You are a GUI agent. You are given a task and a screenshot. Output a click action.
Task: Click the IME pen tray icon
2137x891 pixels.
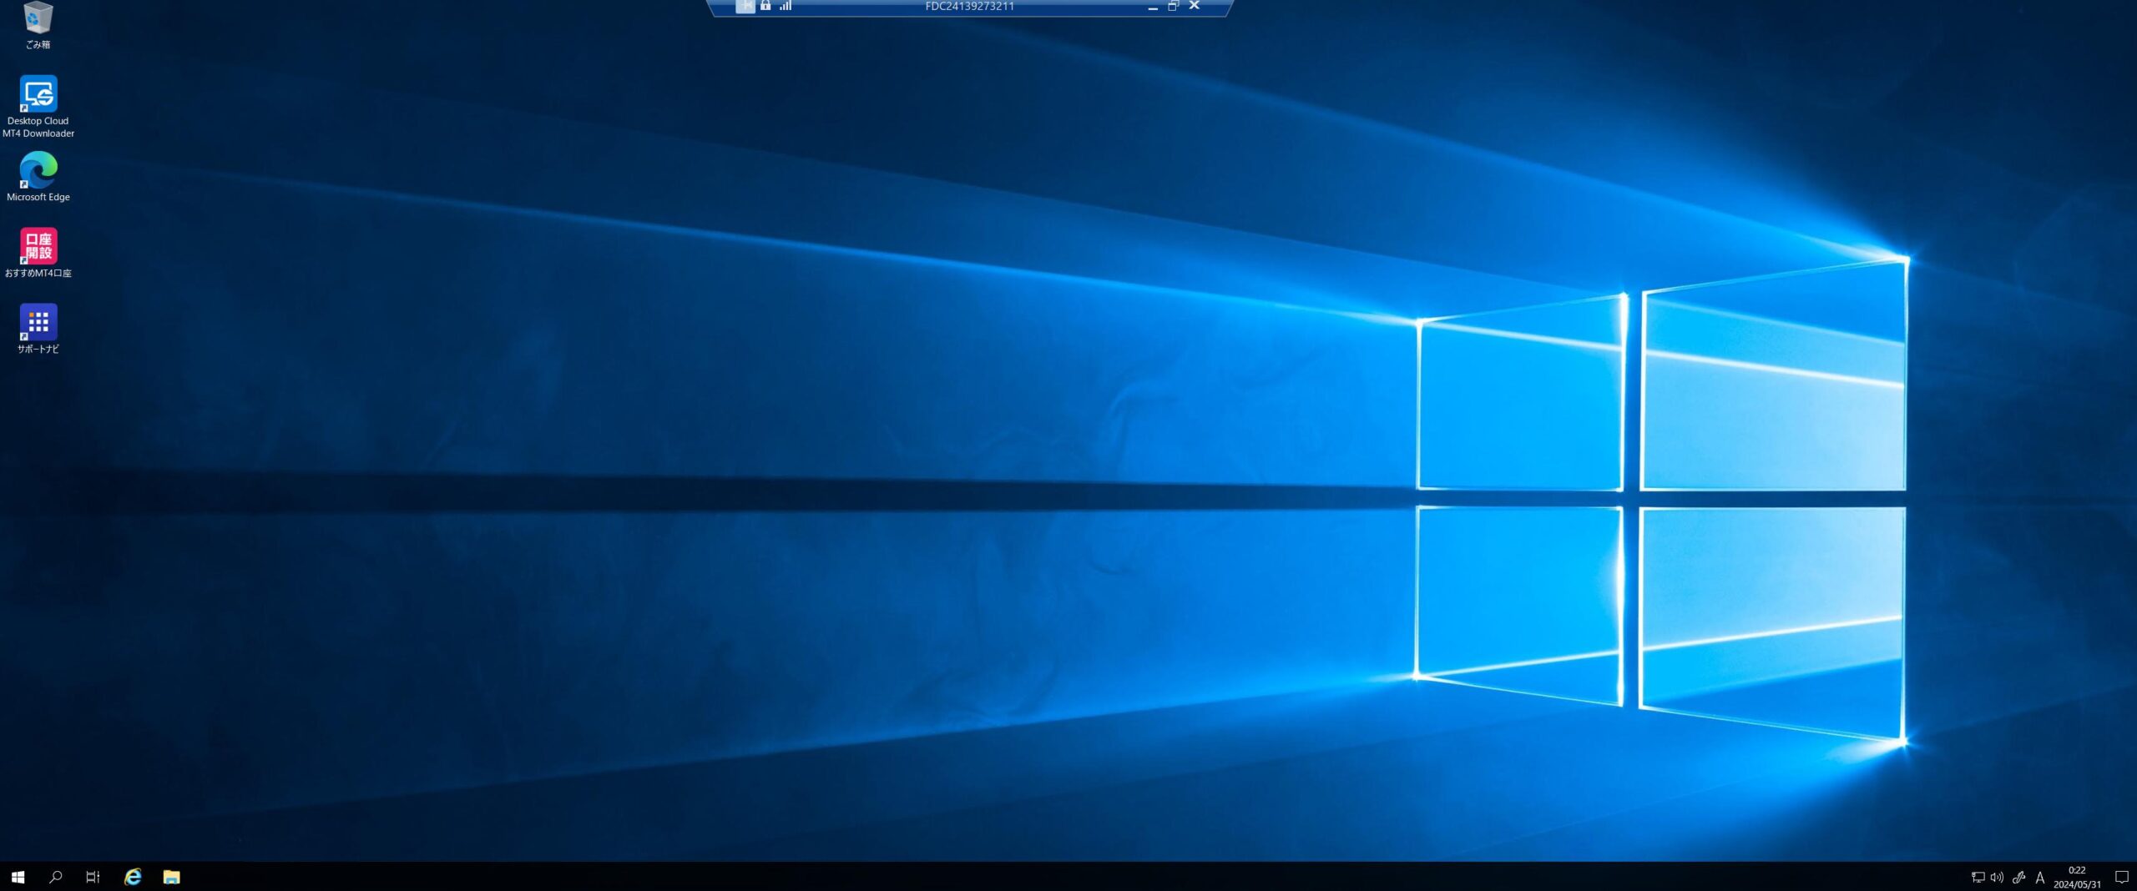(x=2018, y=877)
